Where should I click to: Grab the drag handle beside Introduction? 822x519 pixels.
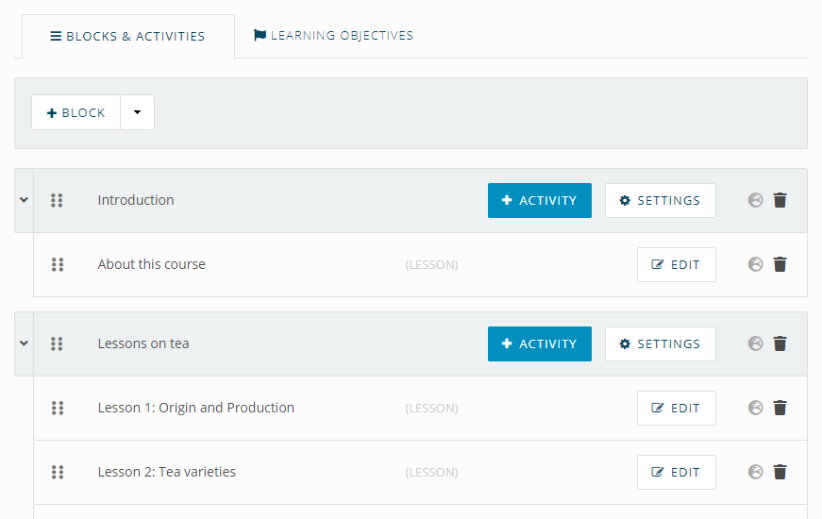(57, 200)
